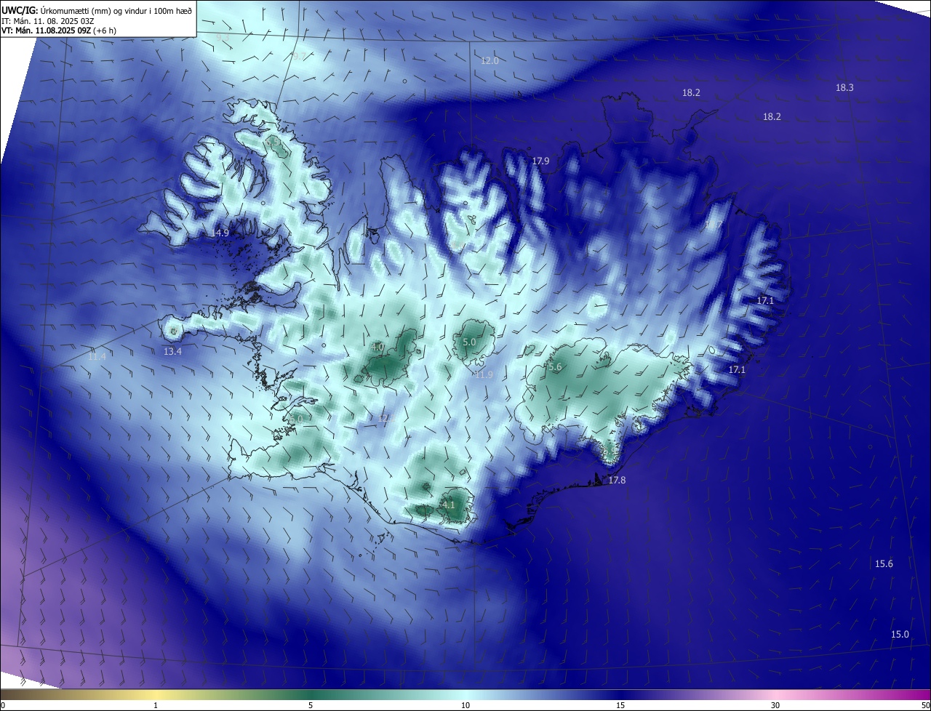The width and height of the screenshot is (931, 711).
Task: Click the 15.6 value over the ocean
Action: [884, 564]
